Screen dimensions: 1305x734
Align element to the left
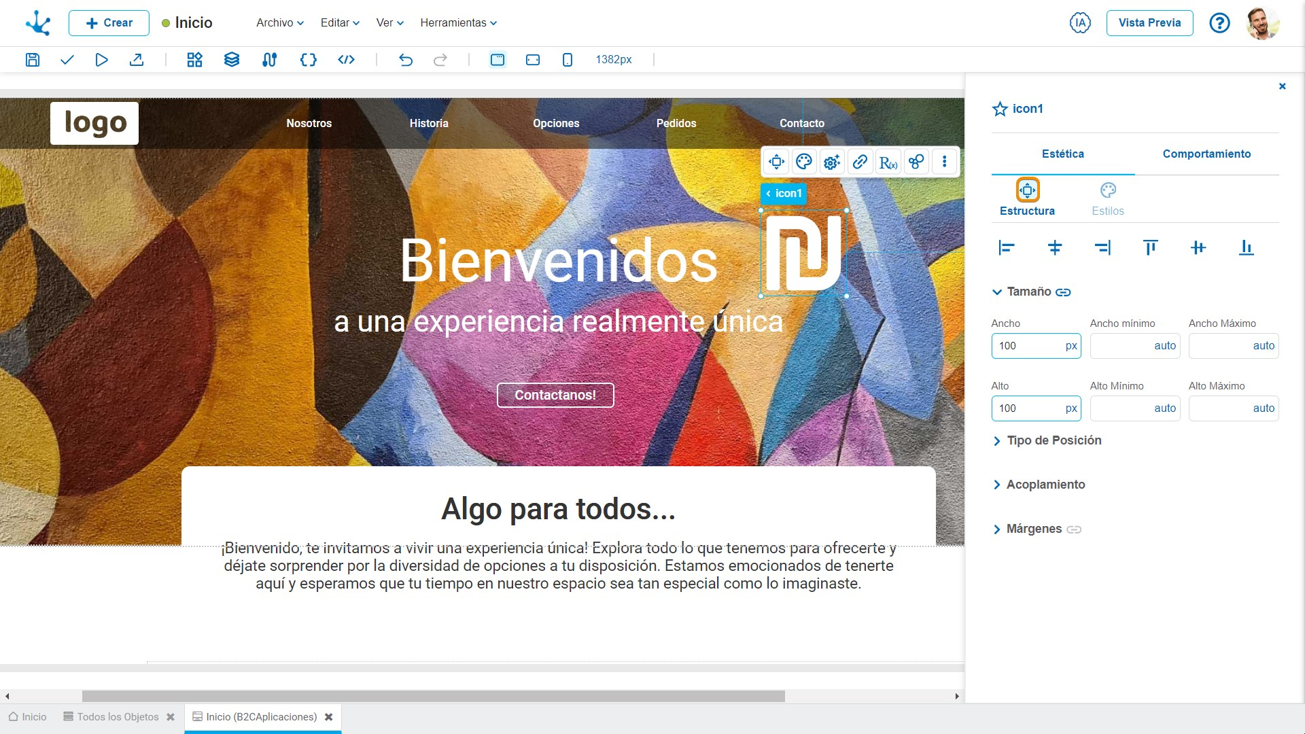(x=1007, y=248)
